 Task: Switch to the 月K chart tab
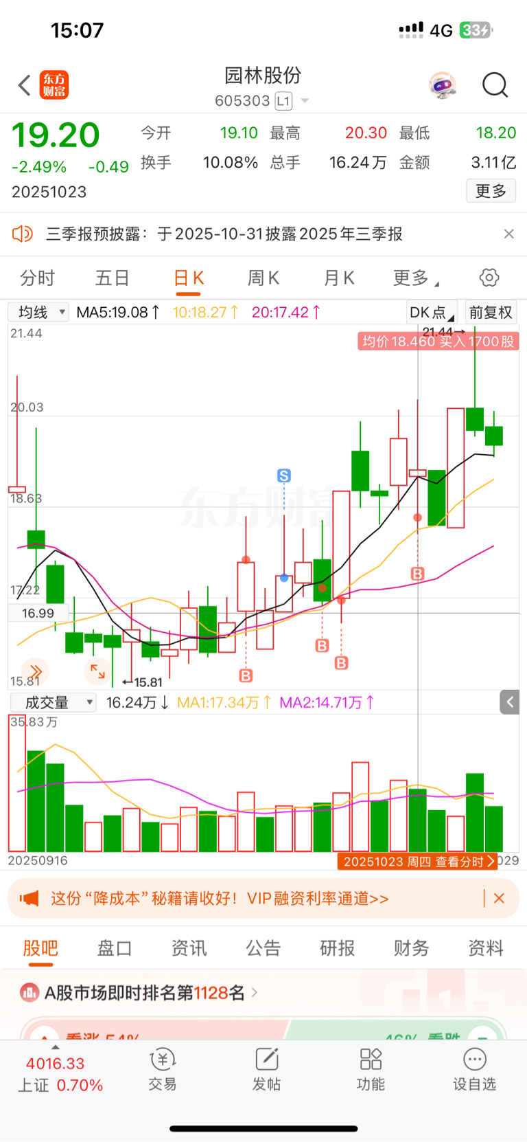coord(339,278)
